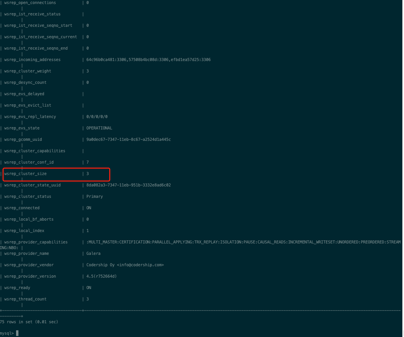Select the gcomm uuid value 9a0dec67-7347-11eb-8c67-a2524d1a445c

[x=129, y=139]
